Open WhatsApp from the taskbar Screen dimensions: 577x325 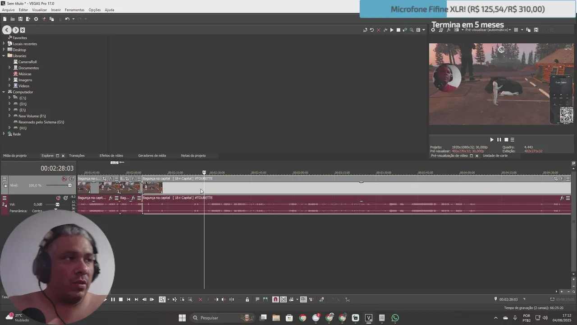tap(395, 318)
